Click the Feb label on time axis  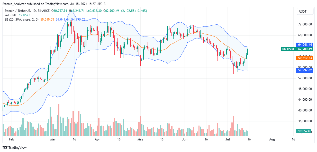[x=11, y=139]
